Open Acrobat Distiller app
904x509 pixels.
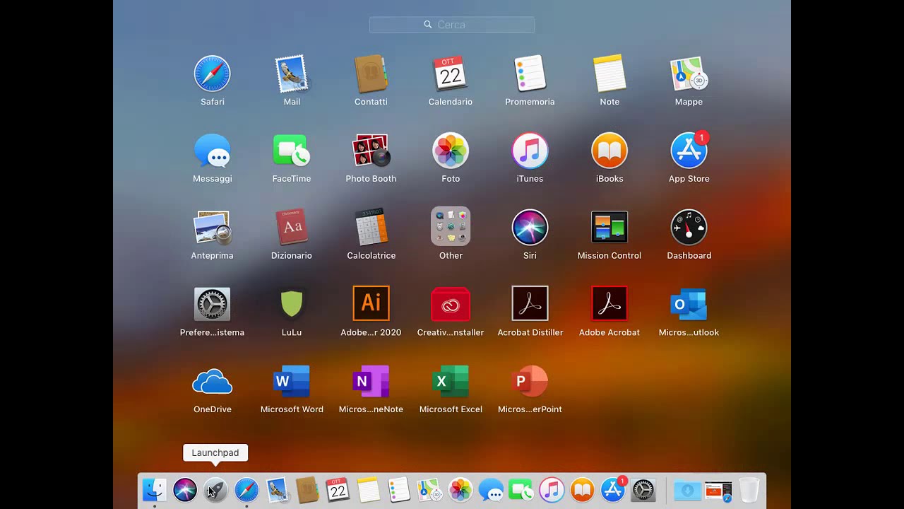(530, 304)
